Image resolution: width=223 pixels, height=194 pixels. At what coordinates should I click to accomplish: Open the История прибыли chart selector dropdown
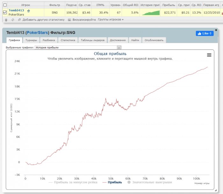78,47
